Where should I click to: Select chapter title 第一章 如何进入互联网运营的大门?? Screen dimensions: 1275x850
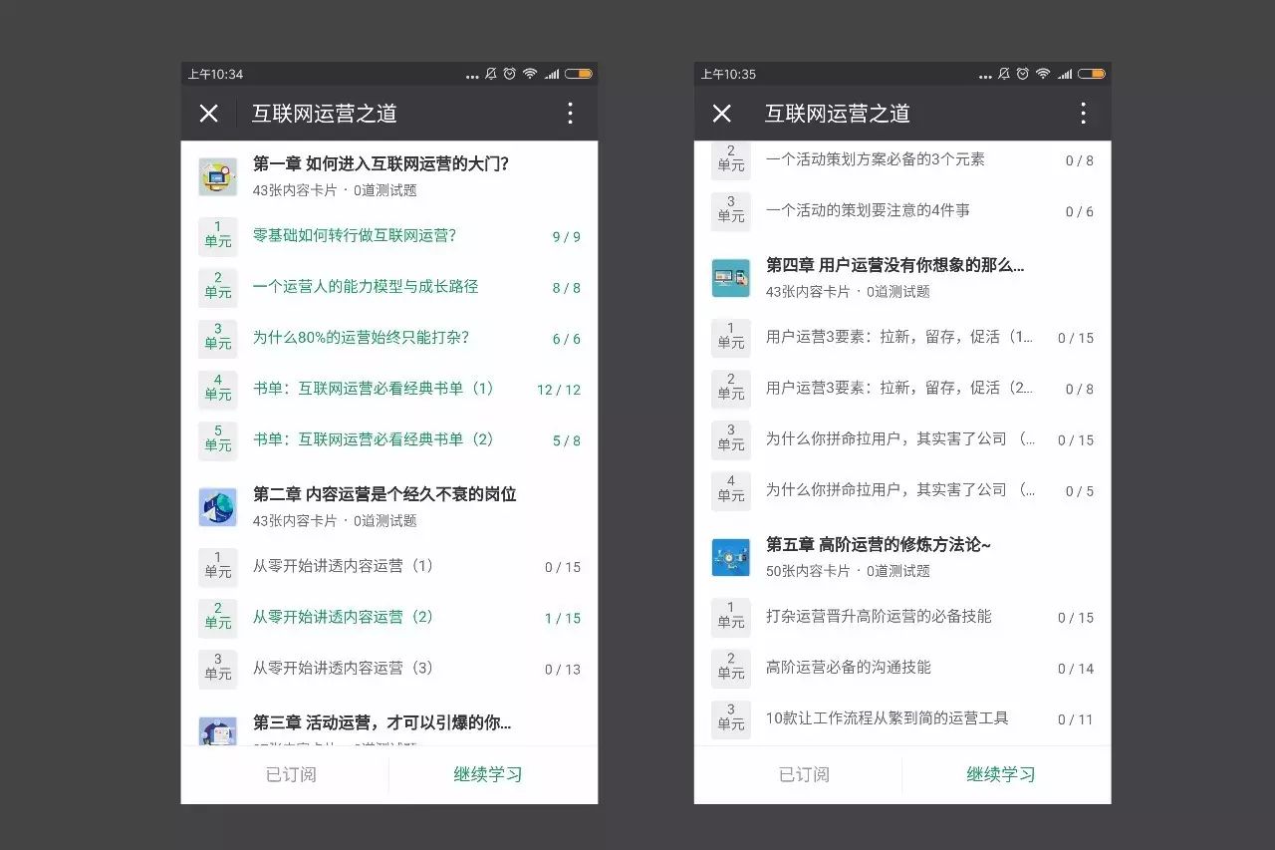click(x=382, y=164)
